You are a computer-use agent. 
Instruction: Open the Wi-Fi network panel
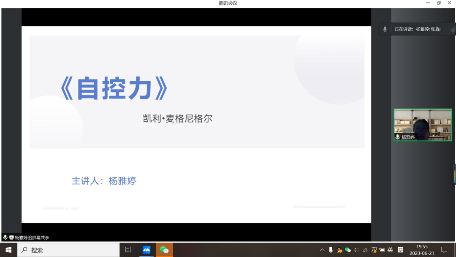coord(365,250)
